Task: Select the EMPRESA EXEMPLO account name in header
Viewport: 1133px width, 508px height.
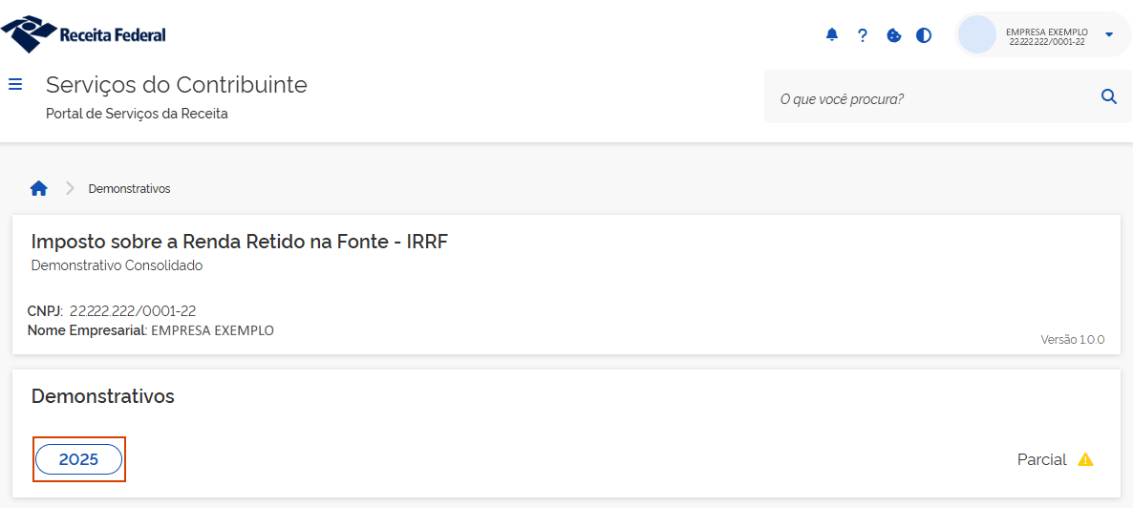Action: point(1047,32)
